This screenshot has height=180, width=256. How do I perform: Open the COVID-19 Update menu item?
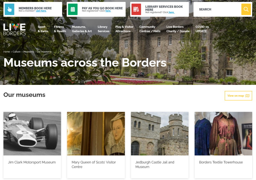click(x=202, y=29)
